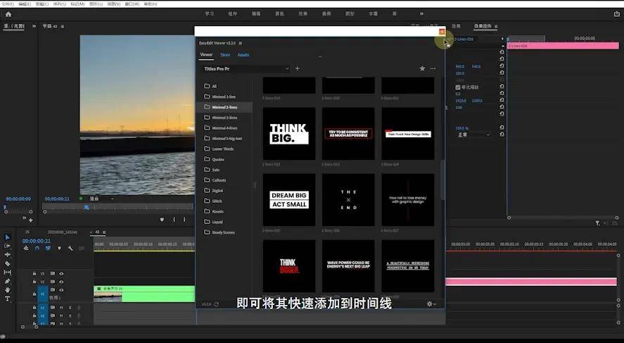This screenshot has height=343, width=624.
Task: Click Mark Out bracket button
Action: 184,220
